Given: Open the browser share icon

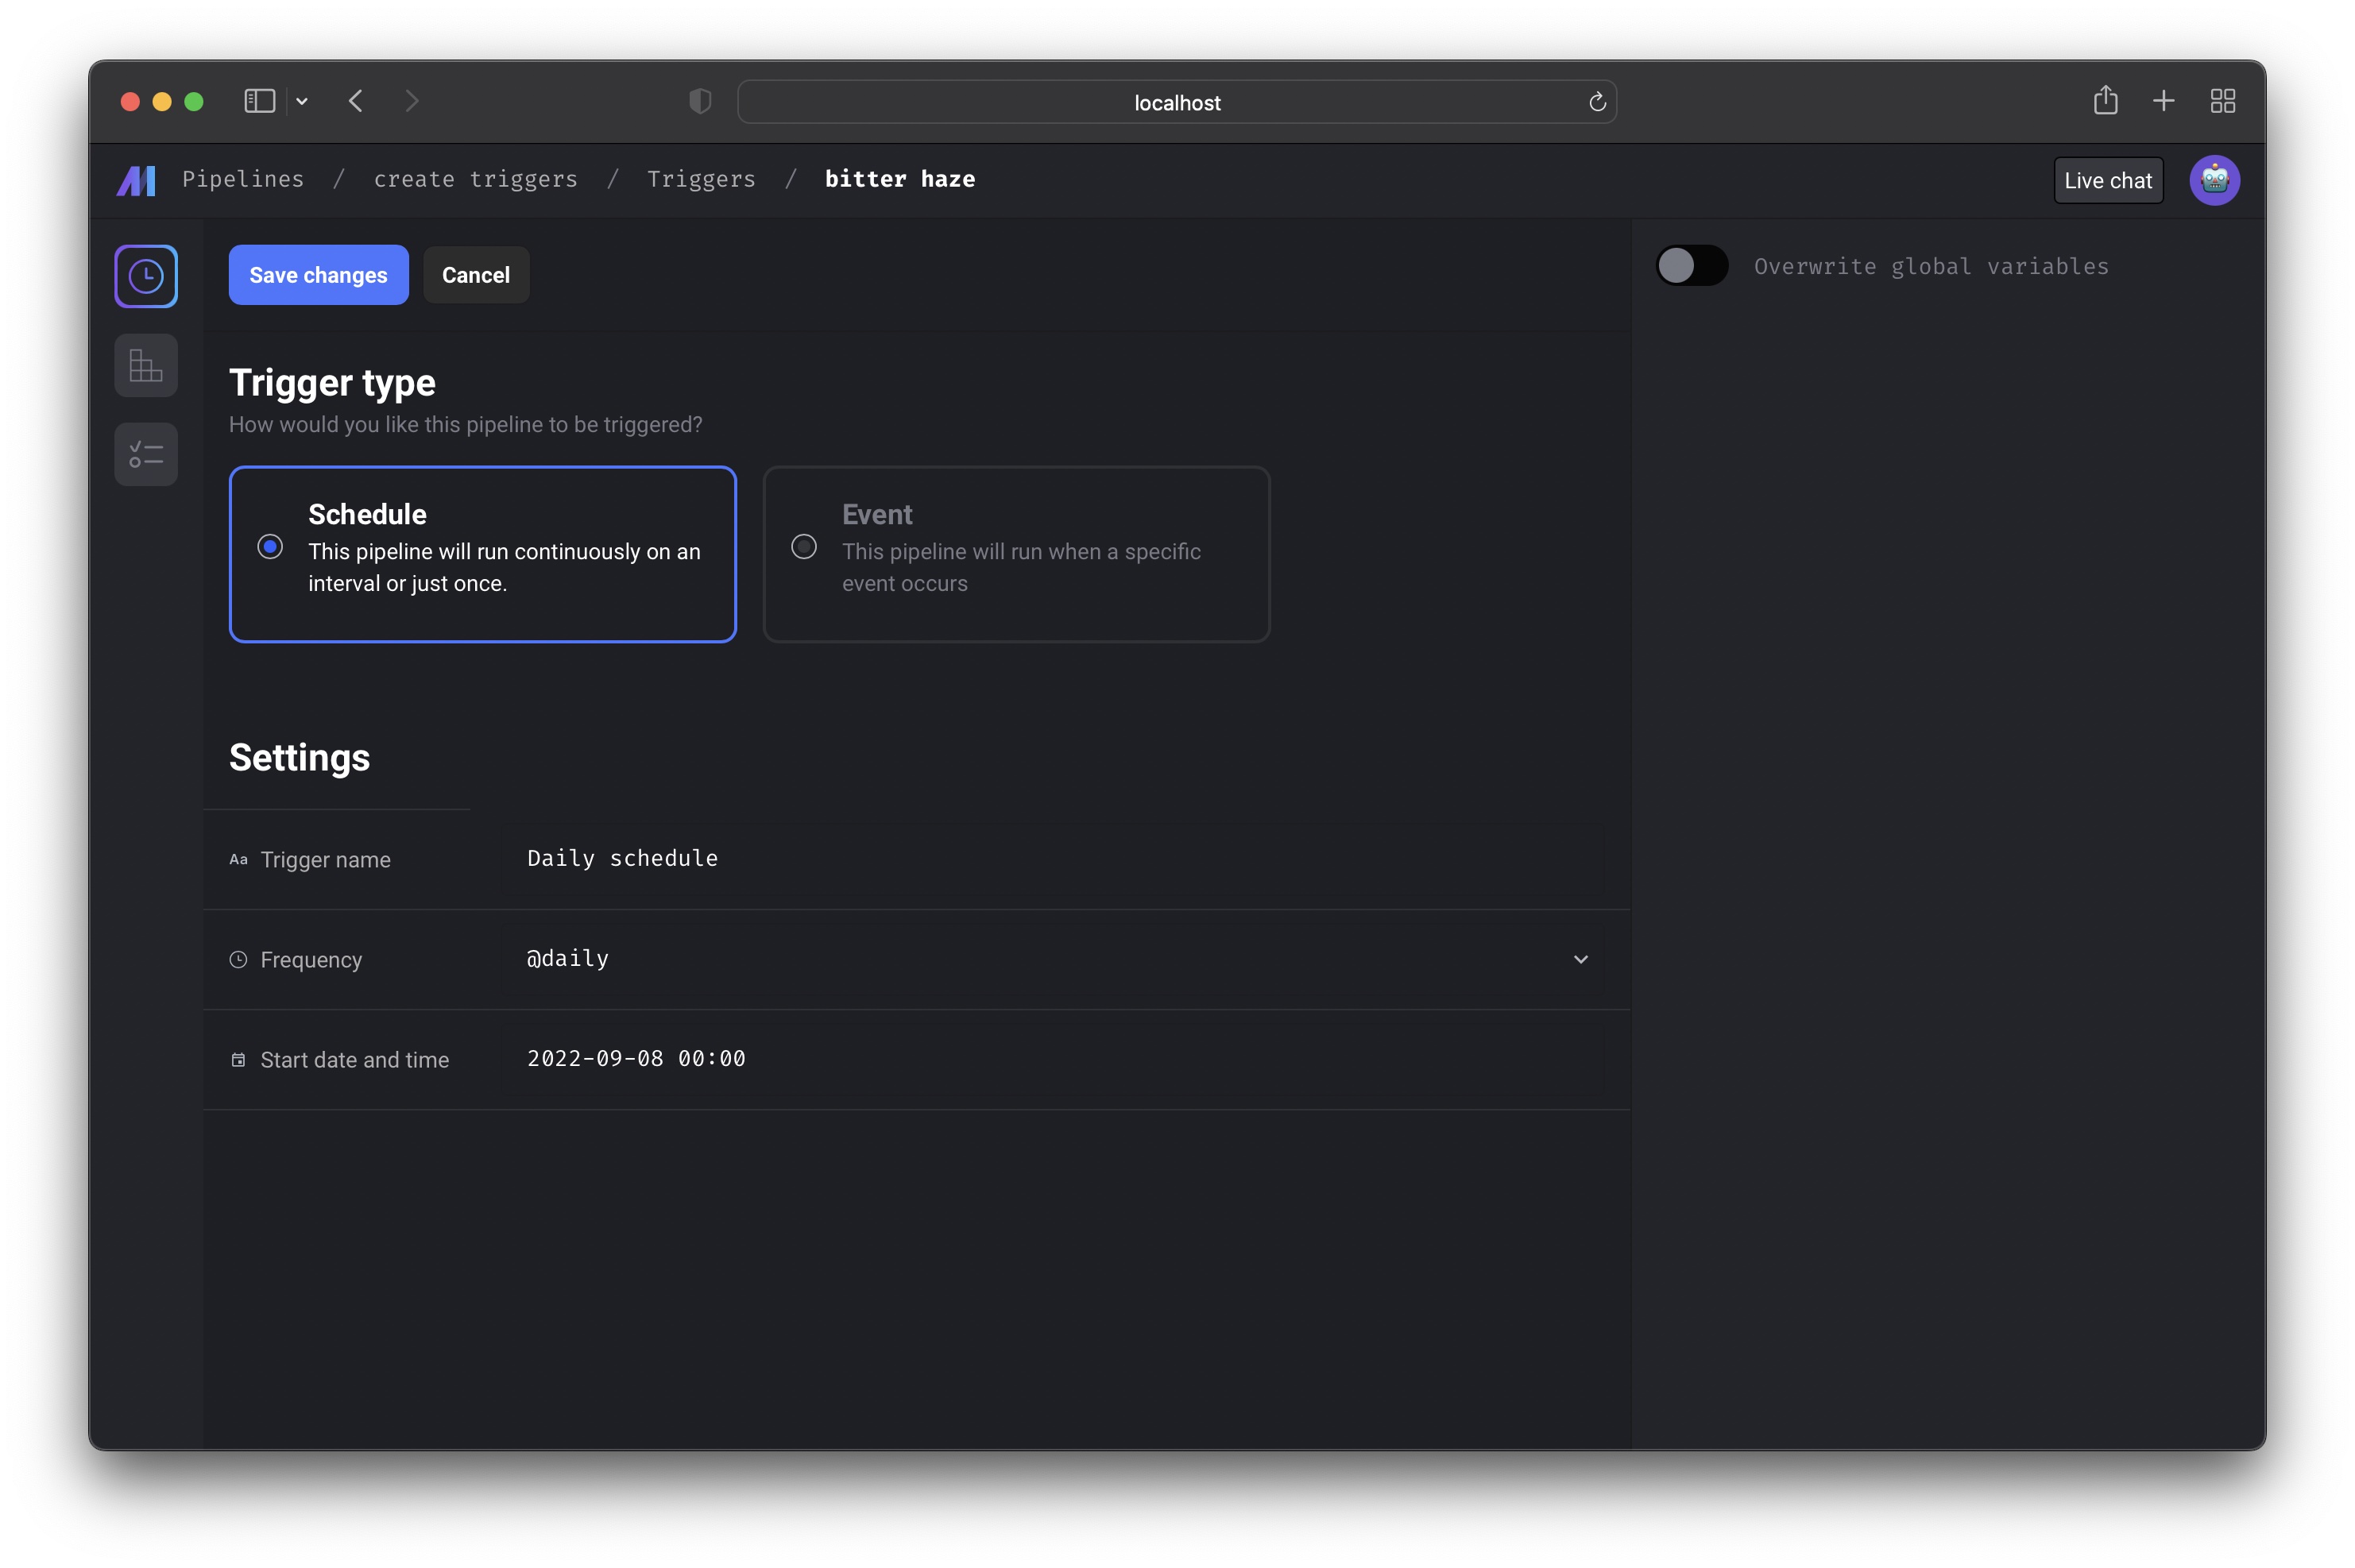Looking at the screenshot, I should (x=2105, y=100).
